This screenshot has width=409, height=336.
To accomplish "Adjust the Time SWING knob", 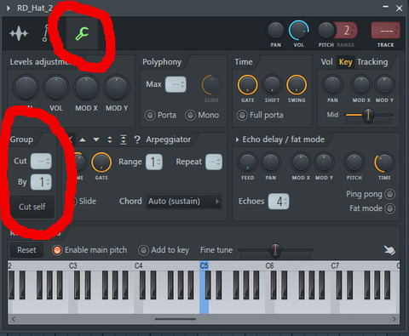I will (x=297, y=85).
